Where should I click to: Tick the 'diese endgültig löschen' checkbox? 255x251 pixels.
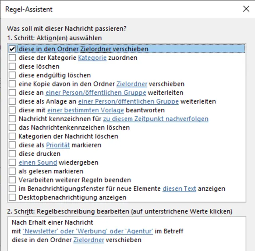tap(12, 75)
